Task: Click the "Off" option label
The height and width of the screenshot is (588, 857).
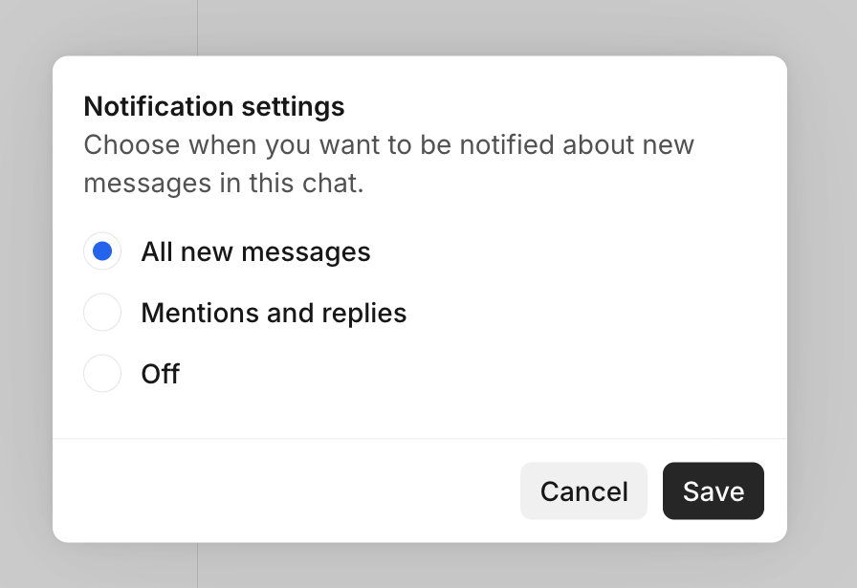Action: [x=161, y=374]
